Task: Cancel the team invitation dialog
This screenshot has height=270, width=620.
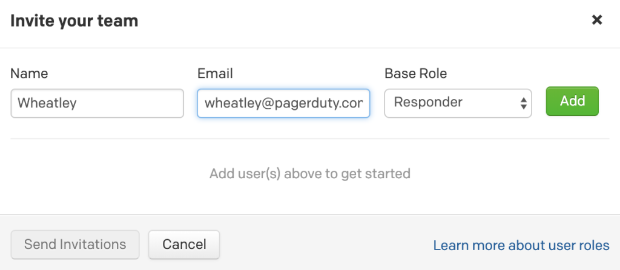Action: (x=184, y=245)
